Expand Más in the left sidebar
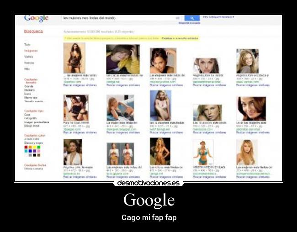 pyautogui.click(x=27, y=69)
